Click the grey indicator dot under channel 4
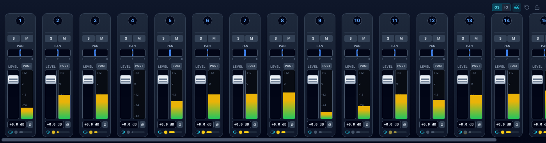The width and height of the screenshot is (546, 143). pos(128,132)
